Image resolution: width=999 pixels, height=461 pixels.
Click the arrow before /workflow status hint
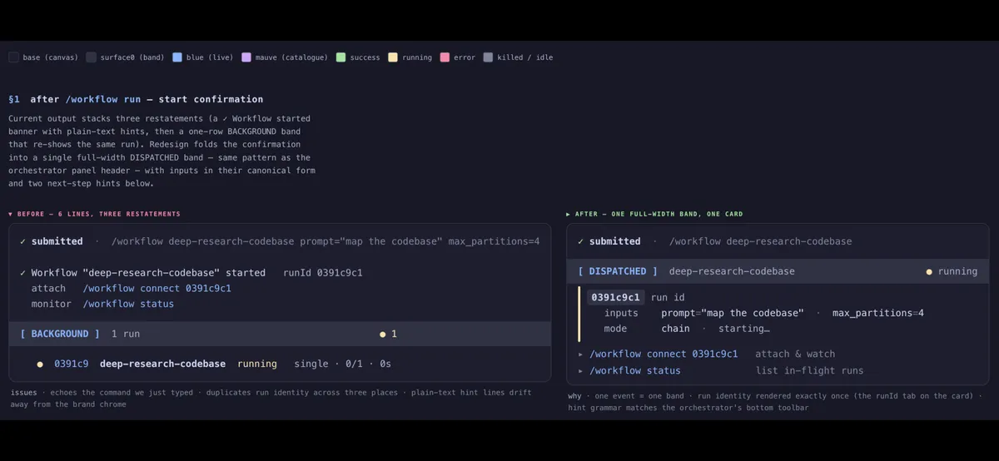(581, 370)
